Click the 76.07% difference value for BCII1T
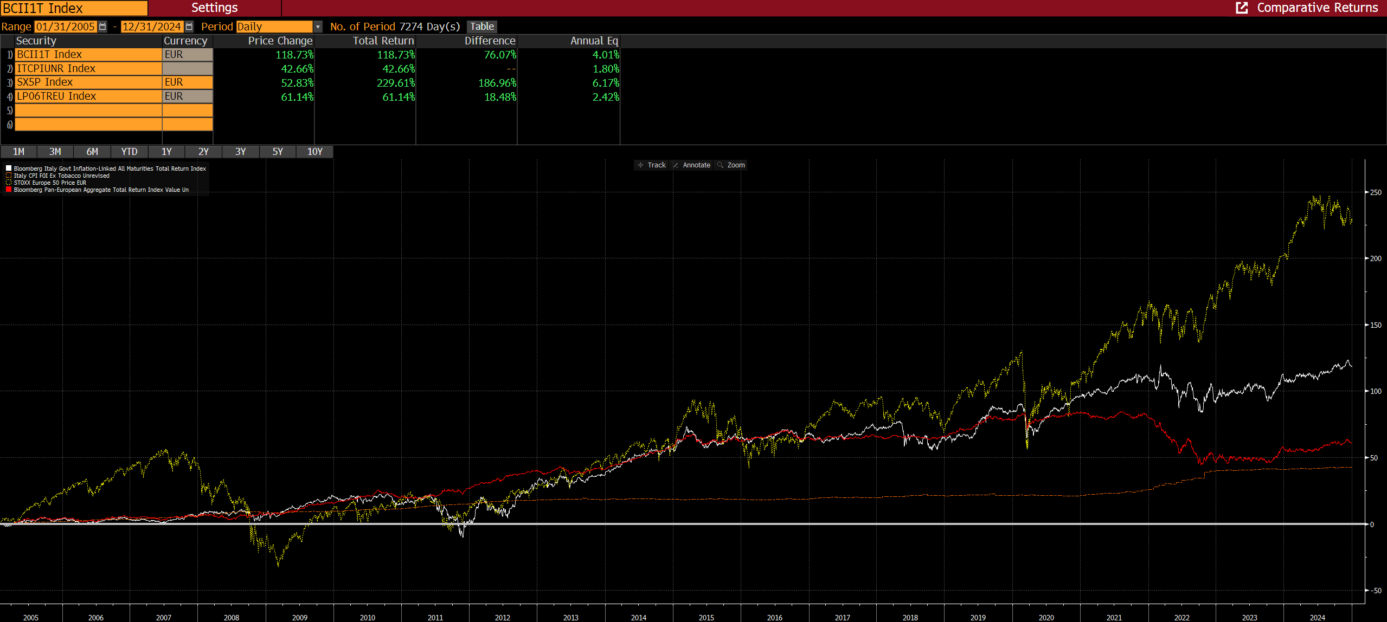Viewport: 1387px width, 622px height. click(x=500, y=55)
